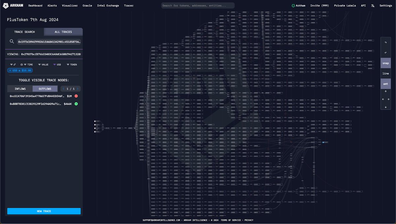Go to next page of trace nodes

click(x=78, y=89)
